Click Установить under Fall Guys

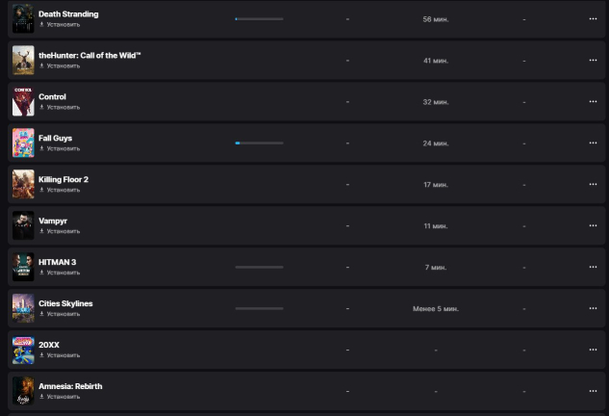pyautogui.click(x=63, y=148)
